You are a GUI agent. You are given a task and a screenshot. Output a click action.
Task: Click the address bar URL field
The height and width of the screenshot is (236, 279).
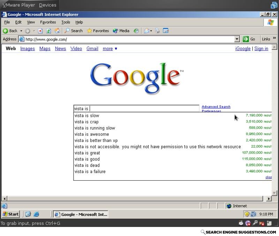pyautogui.click(x=129, y=39)
